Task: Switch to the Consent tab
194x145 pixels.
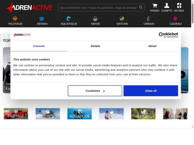Action: click(39, 46)
